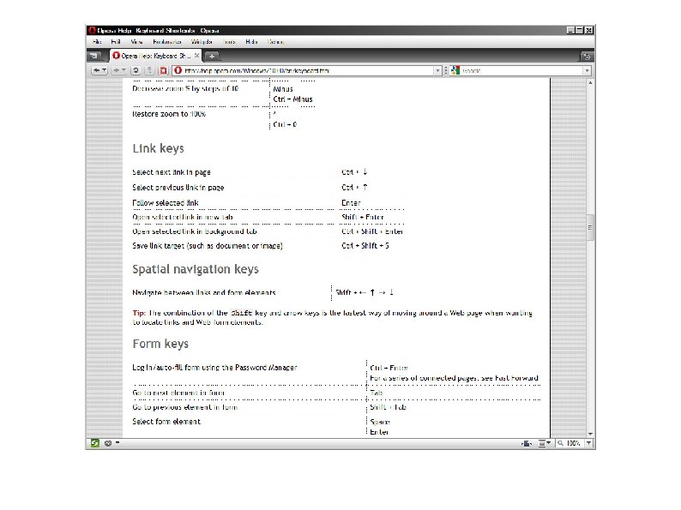Click the Opera Unite status bar icon
This screenshot has height=510, width=681.
coord(108,443)
